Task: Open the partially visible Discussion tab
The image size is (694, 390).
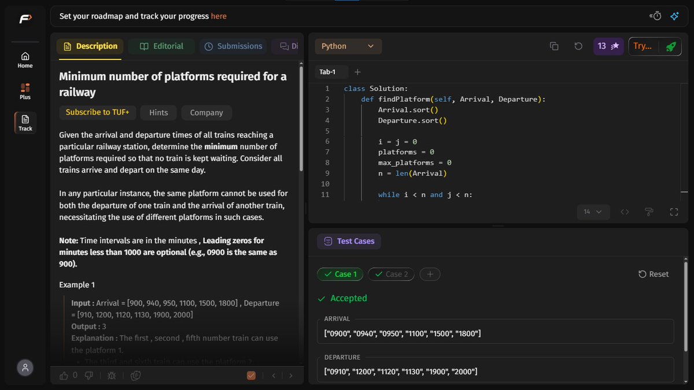Action: click(287, 46)
